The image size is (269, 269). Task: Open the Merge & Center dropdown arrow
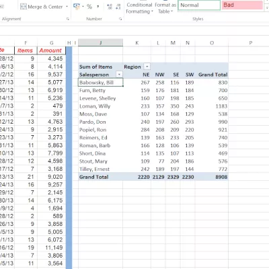tap(67, 7)
